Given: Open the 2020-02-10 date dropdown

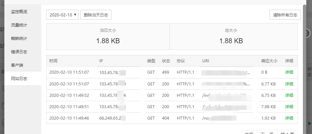Looking at the screenshot, I should click(x=62, y=15).
